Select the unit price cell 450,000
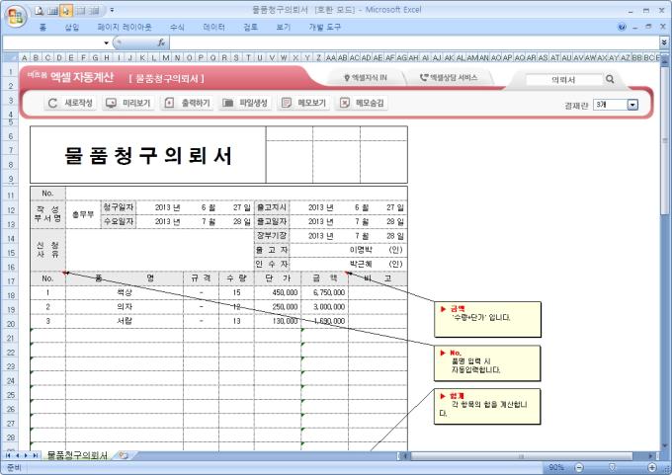The height and width of the screenshot is (475, 672). [278, 292]
